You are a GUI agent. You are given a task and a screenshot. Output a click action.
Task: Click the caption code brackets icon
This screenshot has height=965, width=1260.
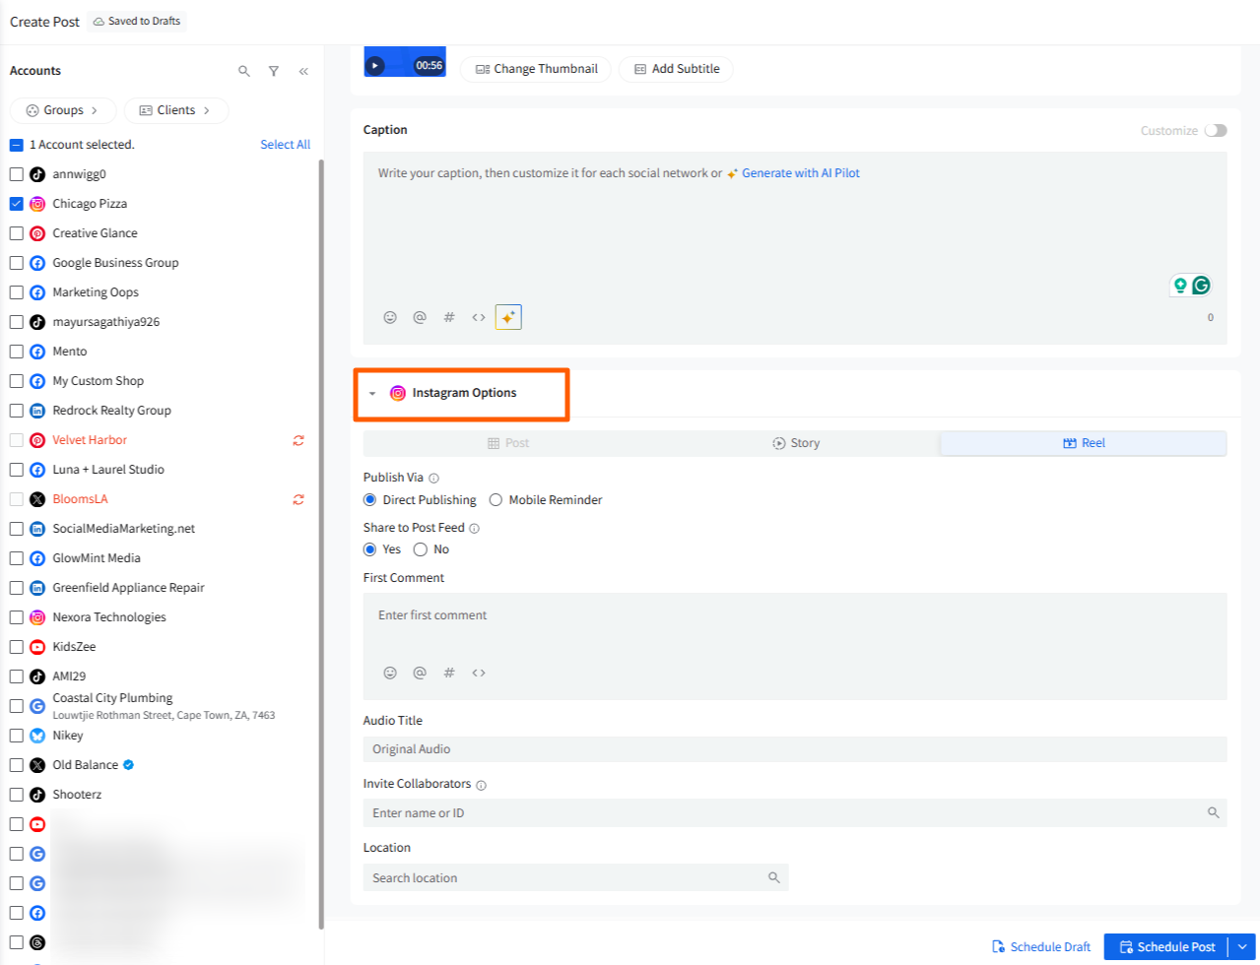(479, 317)
